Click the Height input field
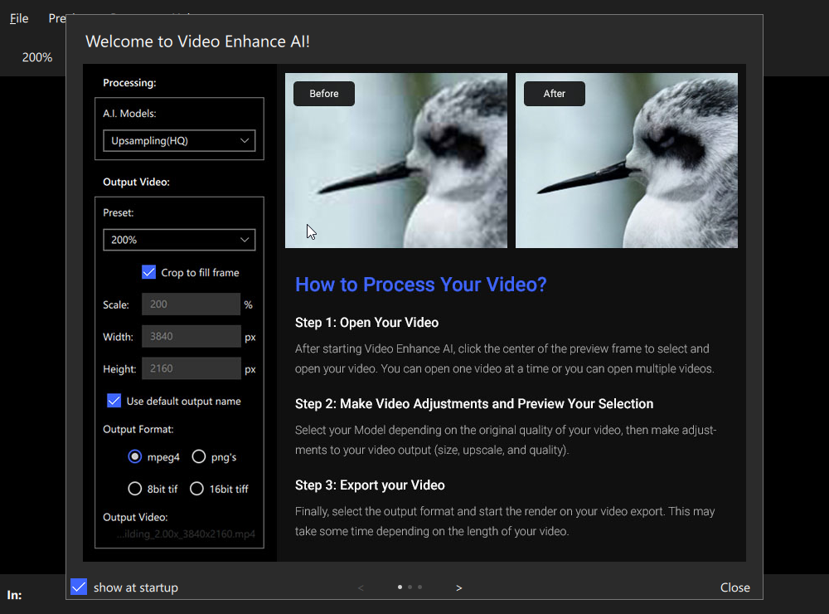This screenshot has height=614, width=829. [x=191, y=368]
